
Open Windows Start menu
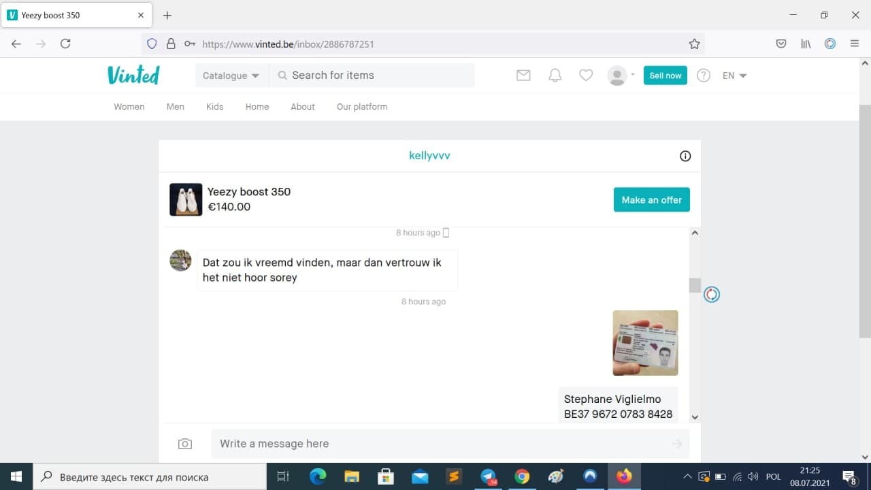tap(16, 476)
